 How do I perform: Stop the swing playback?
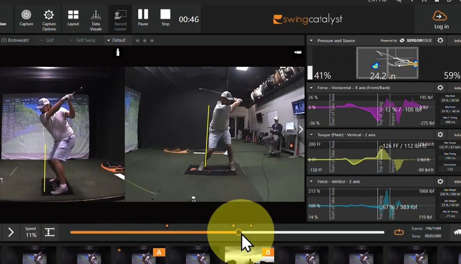[165, 14]
